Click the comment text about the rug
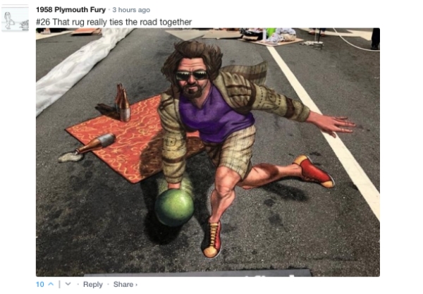The image size is (423, 294). [x=114, y=22]
